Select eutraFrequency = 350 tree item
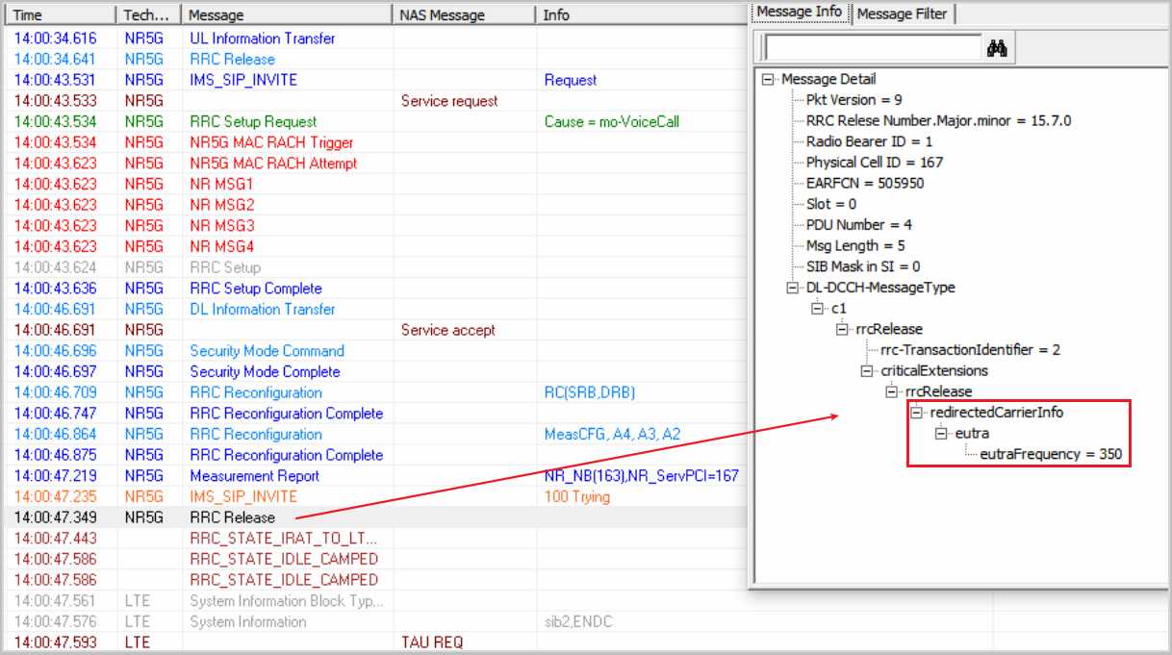 click(1050, 454)
